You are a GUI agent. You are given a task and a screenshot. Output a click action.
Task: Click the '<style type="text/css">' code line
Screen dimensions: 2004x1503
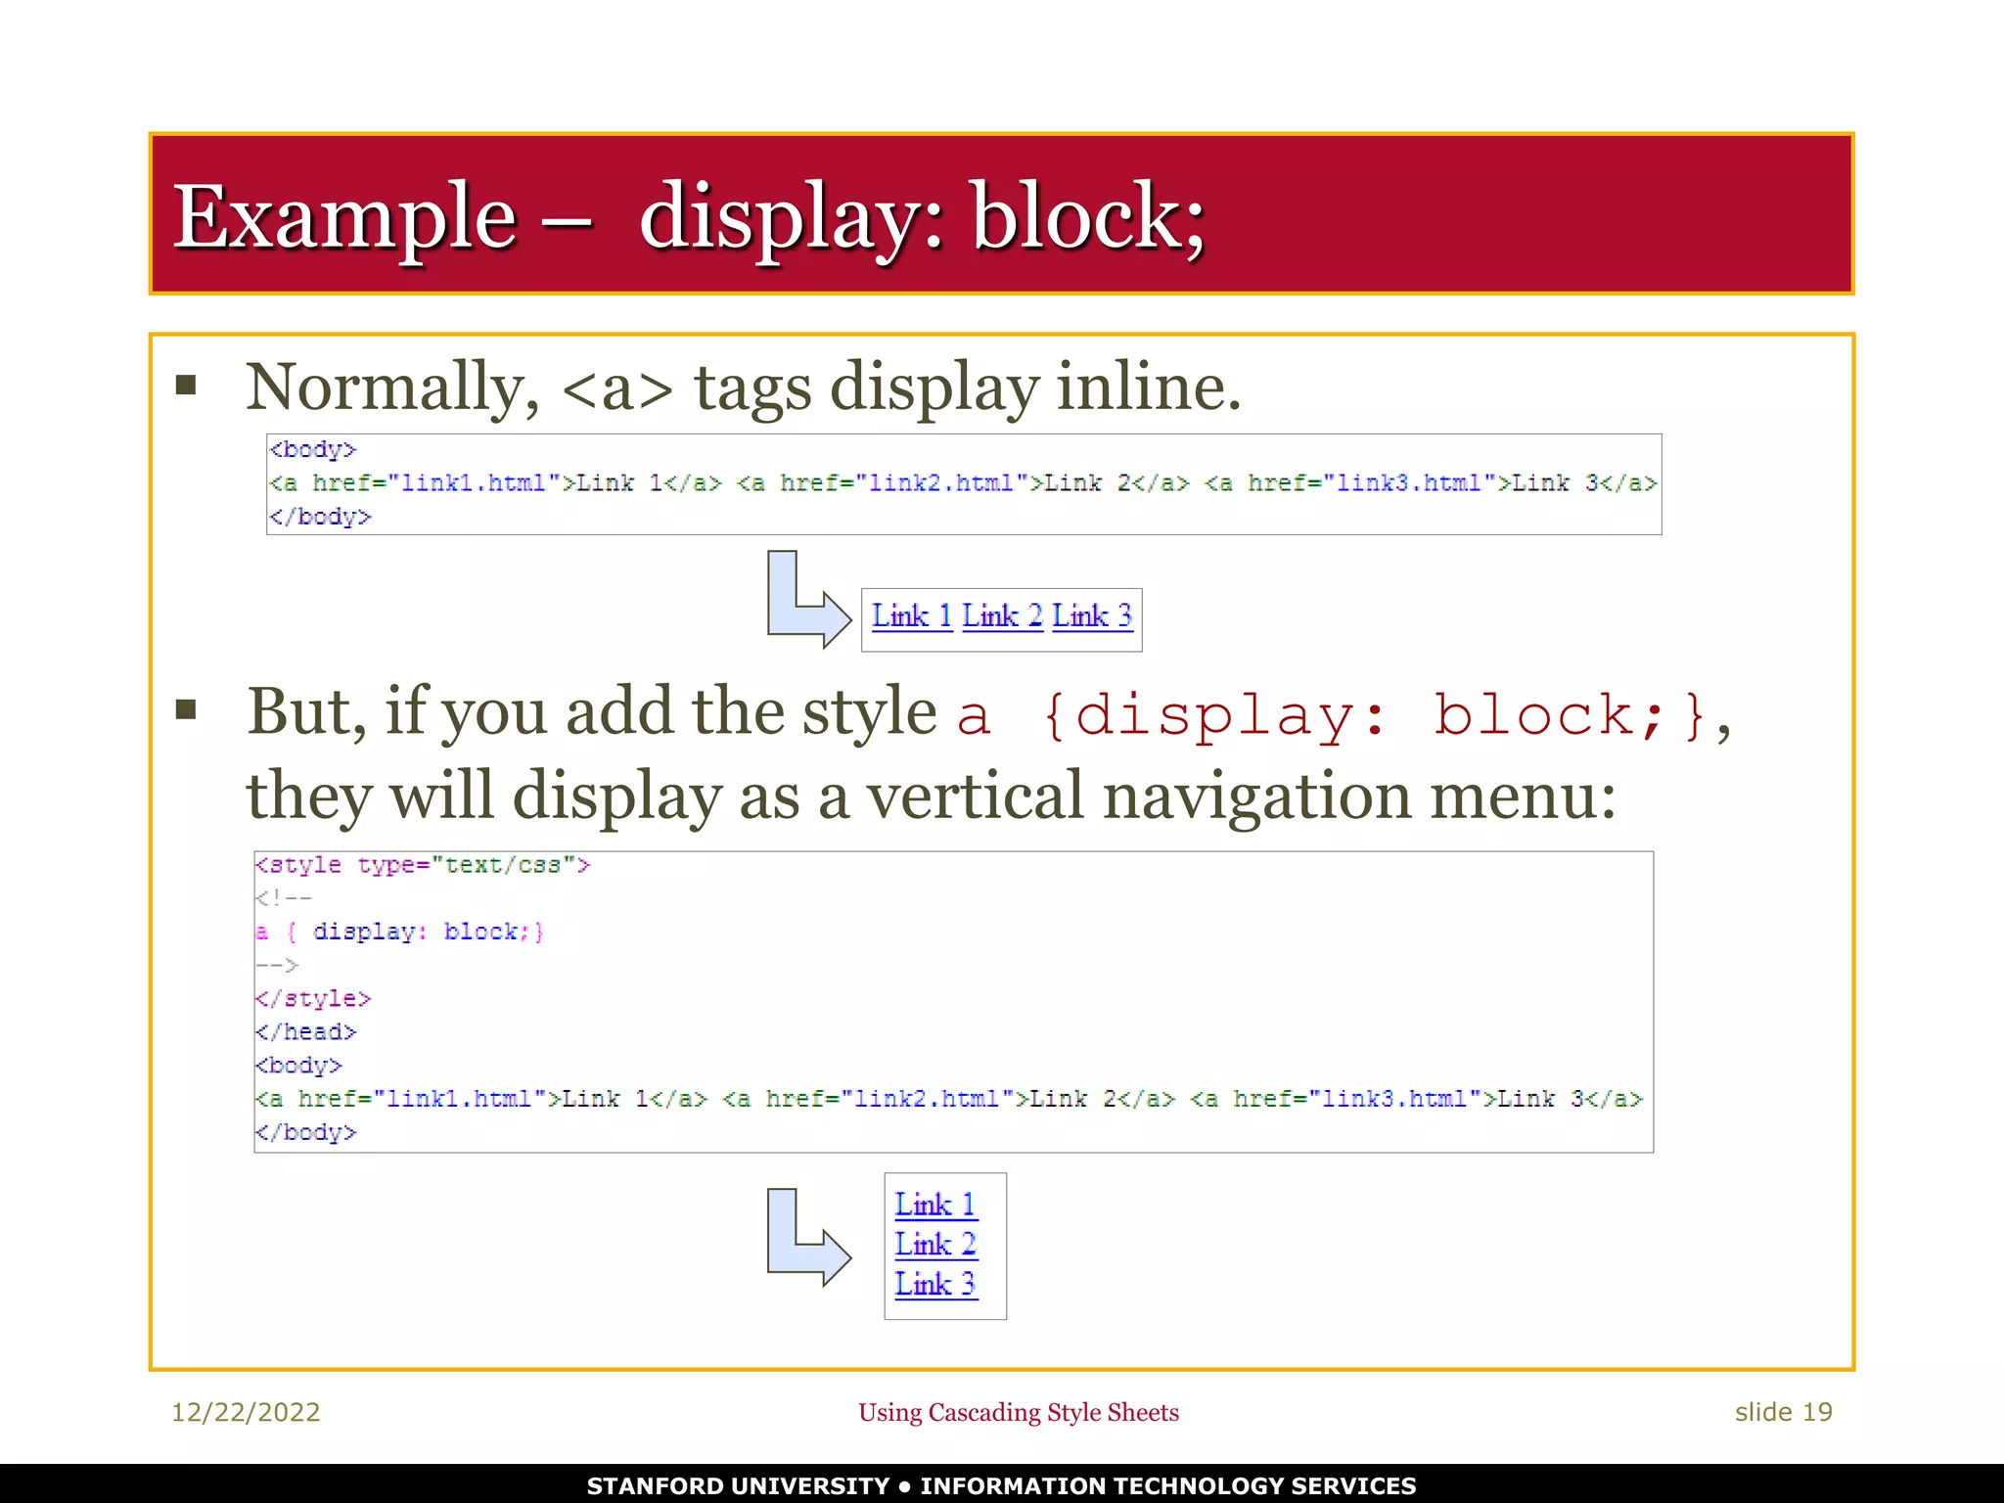(x=423, y=866)
